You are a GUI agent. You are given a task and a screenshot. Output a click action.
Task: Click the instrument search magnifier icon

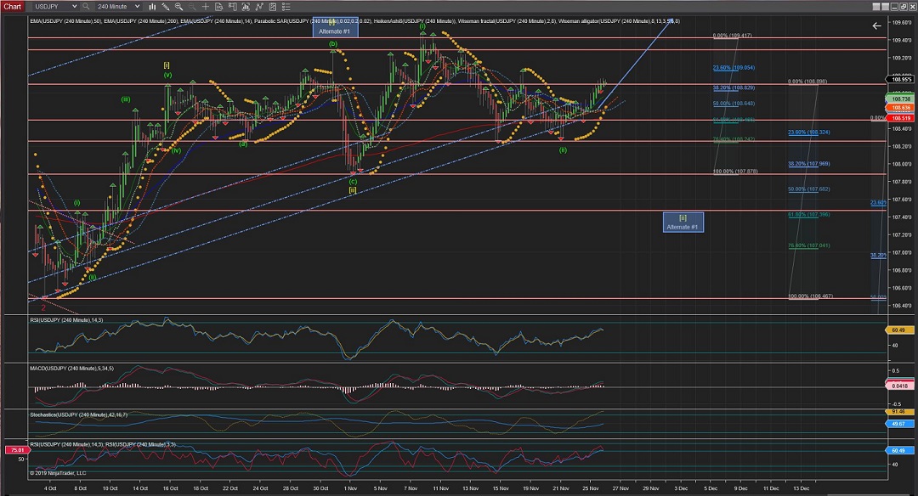click(x=85, y=6)
